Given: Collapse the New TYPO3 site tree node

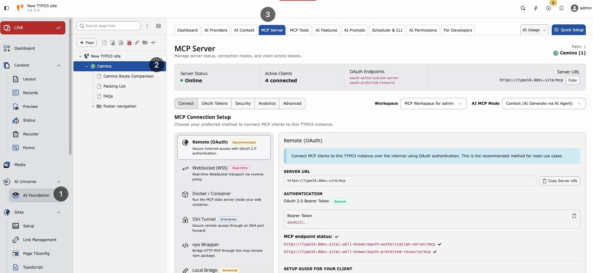Looking at the screenshot, I should (x=80, y=56).
